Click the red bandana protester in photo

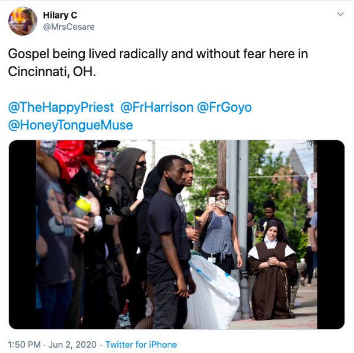72,159
